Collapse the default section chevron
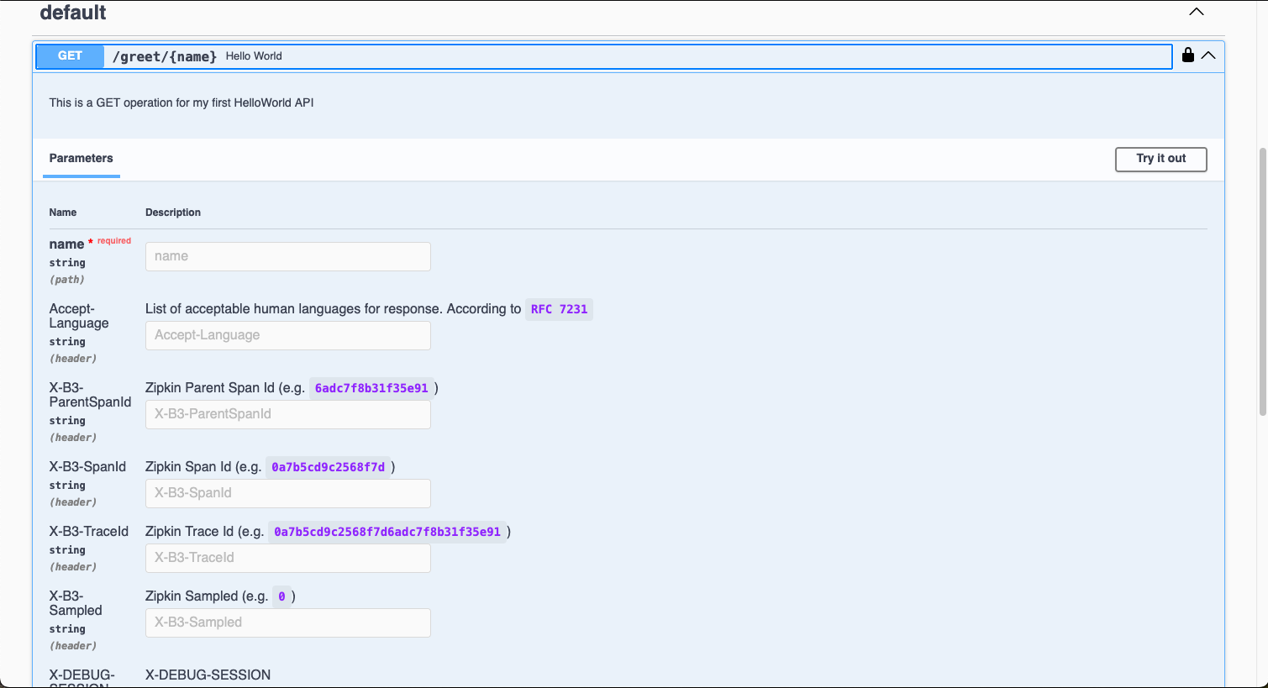Screen dimensions: 1268x688 1196,12
